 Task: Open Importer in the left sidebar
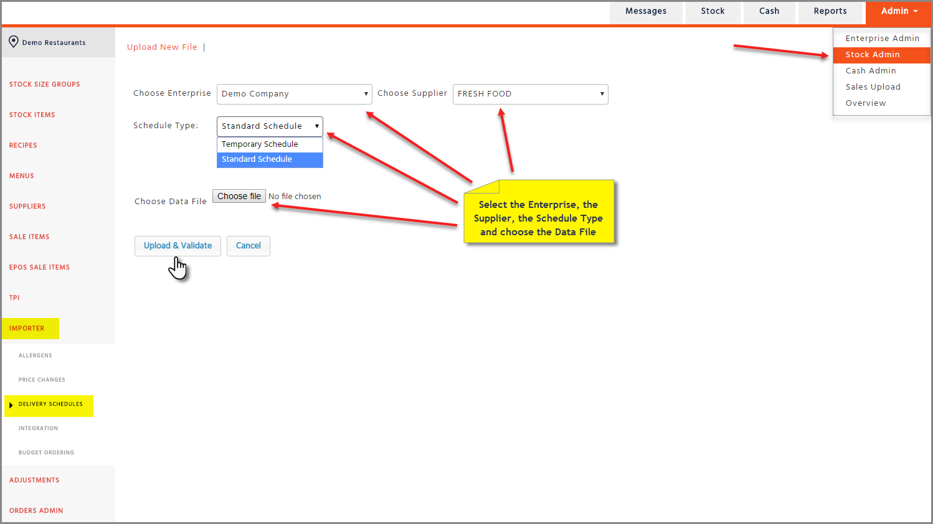[x=27, y=329]
